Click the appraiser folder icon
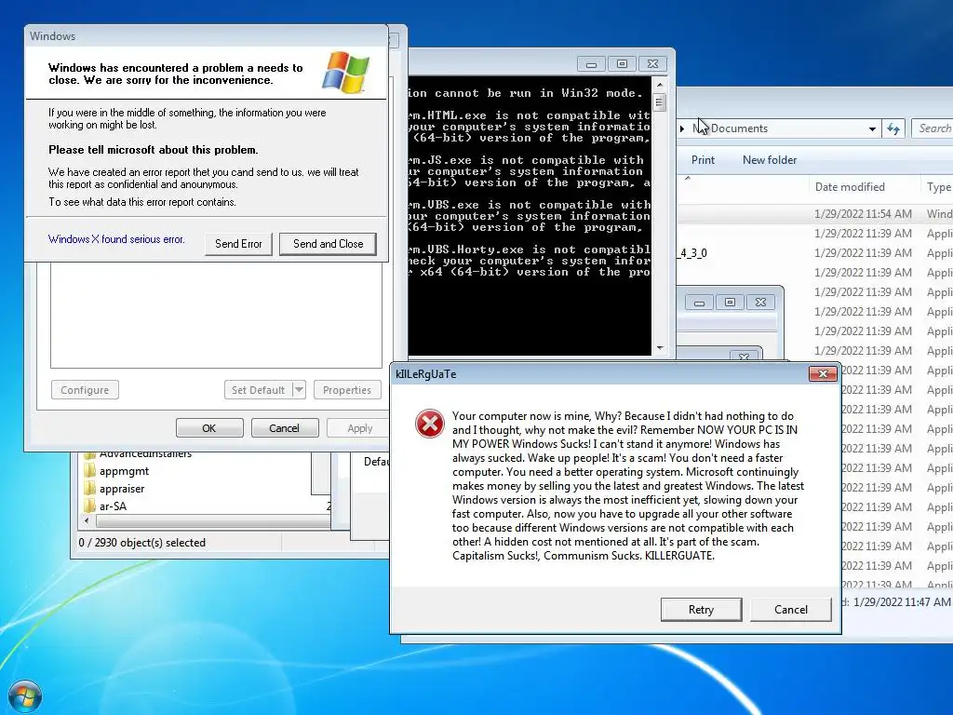Screen dimensions: 953x715 (90, 488)
